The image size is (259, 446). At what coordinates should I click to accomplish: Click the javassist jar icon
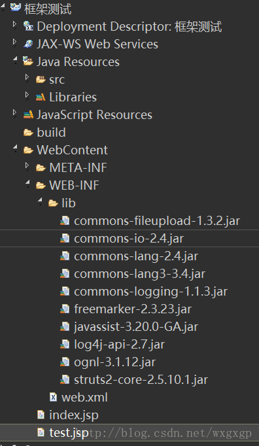pyautogui.click(x=65, y=326)
